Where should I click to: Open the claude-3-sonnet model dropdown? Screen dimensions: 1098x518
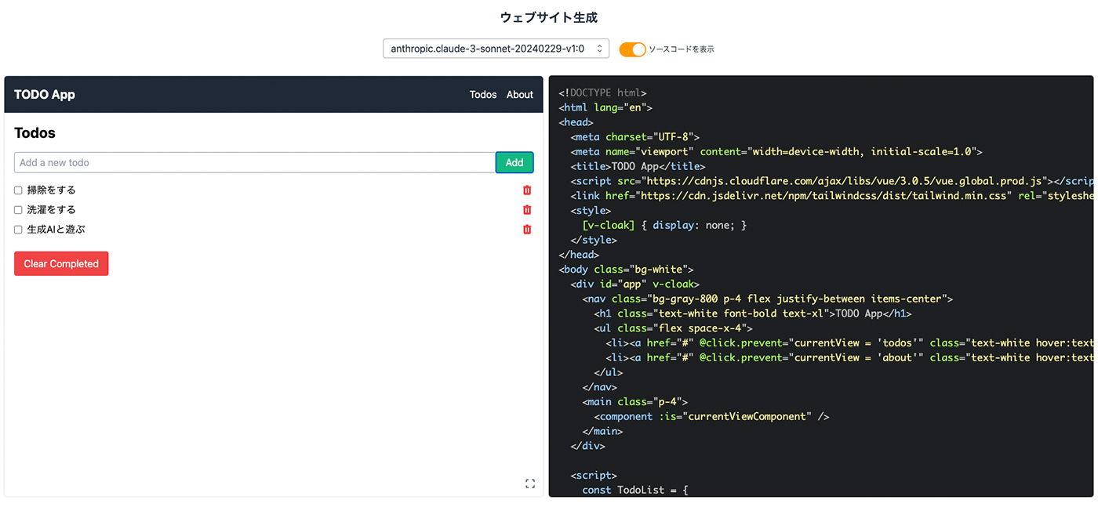[x=496, y=49]
